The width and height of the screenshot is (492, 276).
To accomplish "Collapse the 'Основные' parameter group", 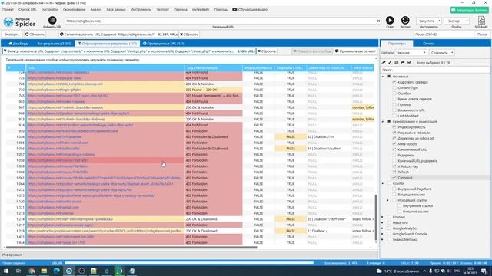I will (x=383, y=77).
